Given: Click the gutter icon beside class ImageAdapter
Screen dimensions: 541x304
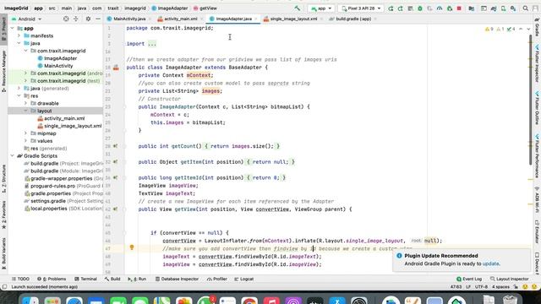Looking at the screenshot, I should pyautogui.click(x=116, y=68).
